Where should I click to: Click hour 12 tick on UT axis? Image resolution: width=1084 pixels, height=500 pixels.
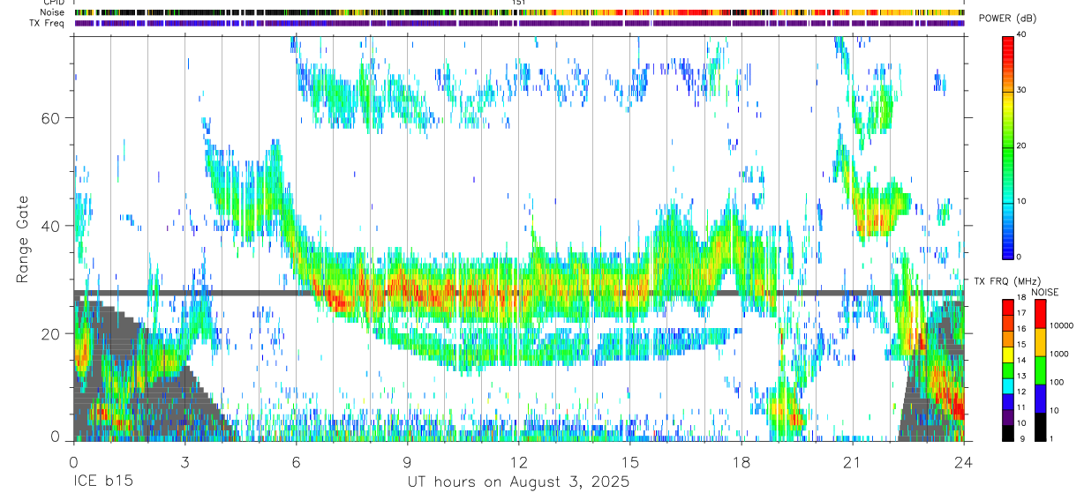tap(519, 461)
